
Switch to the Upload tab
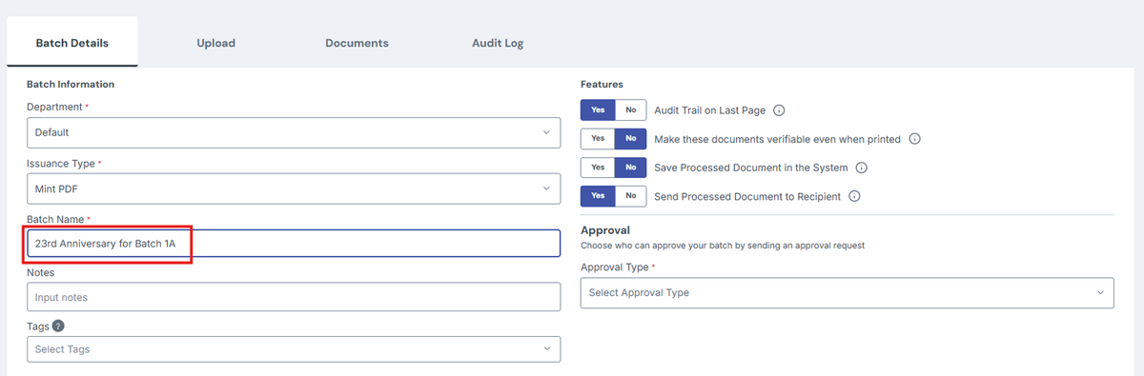pos(216,43)
